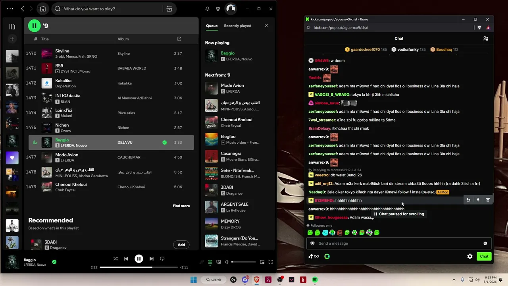This screenshot has height=286, width=508.
Task: Click the green K Kick icon below input
Action: [x=327, y=257]
